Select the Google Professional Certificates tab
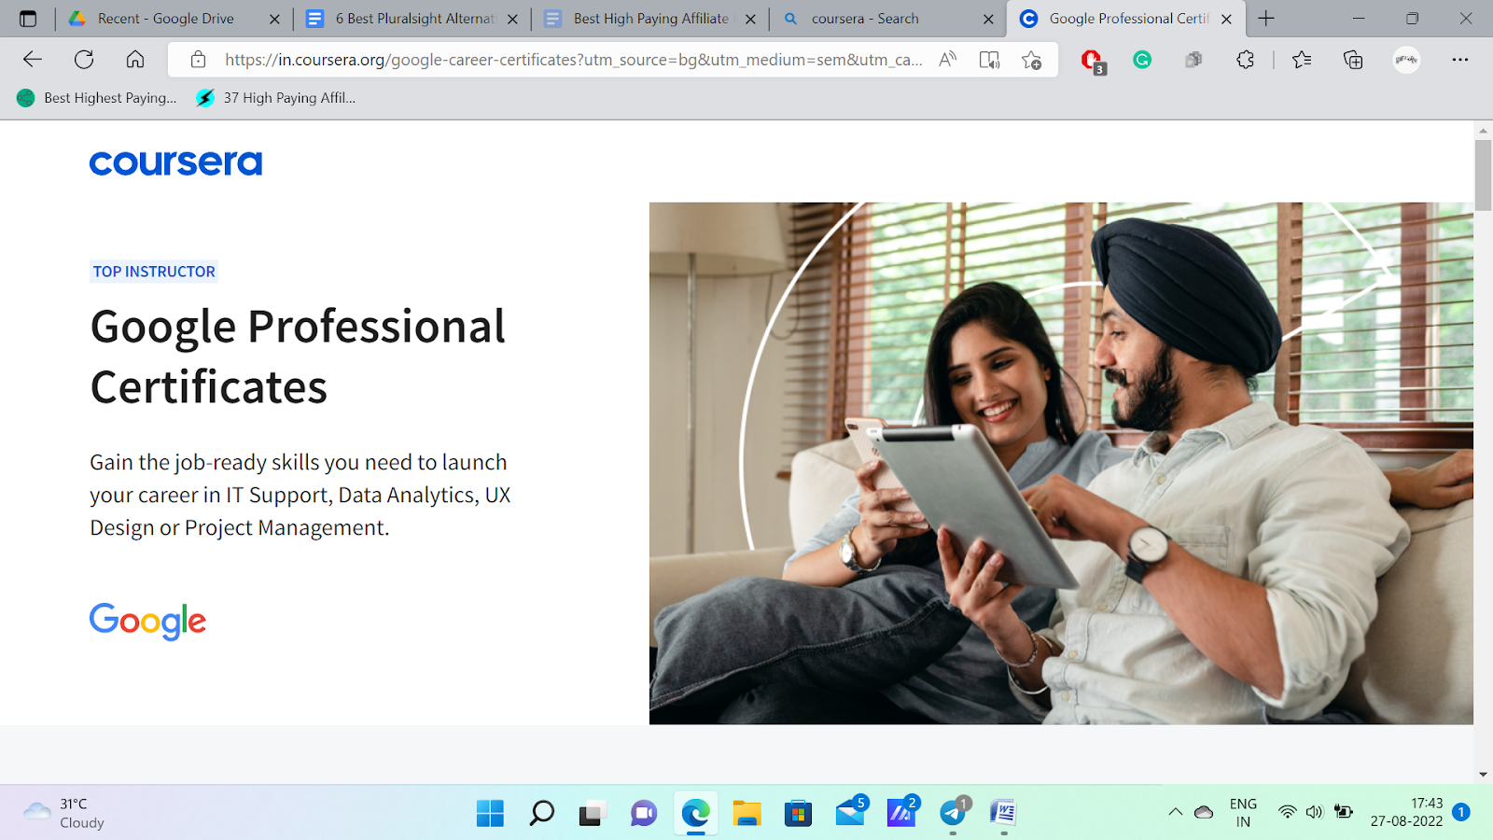The width and height of the screenshot is (1493, 840). [x=1127, y=19]
